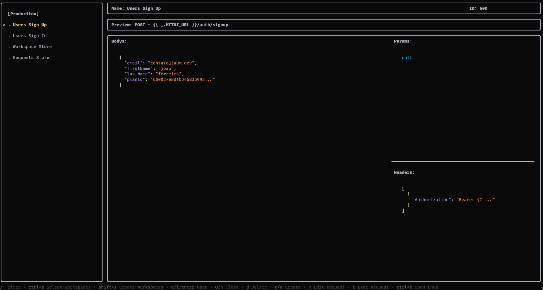Click the selection arrow beside Users Sign Up

4,25
